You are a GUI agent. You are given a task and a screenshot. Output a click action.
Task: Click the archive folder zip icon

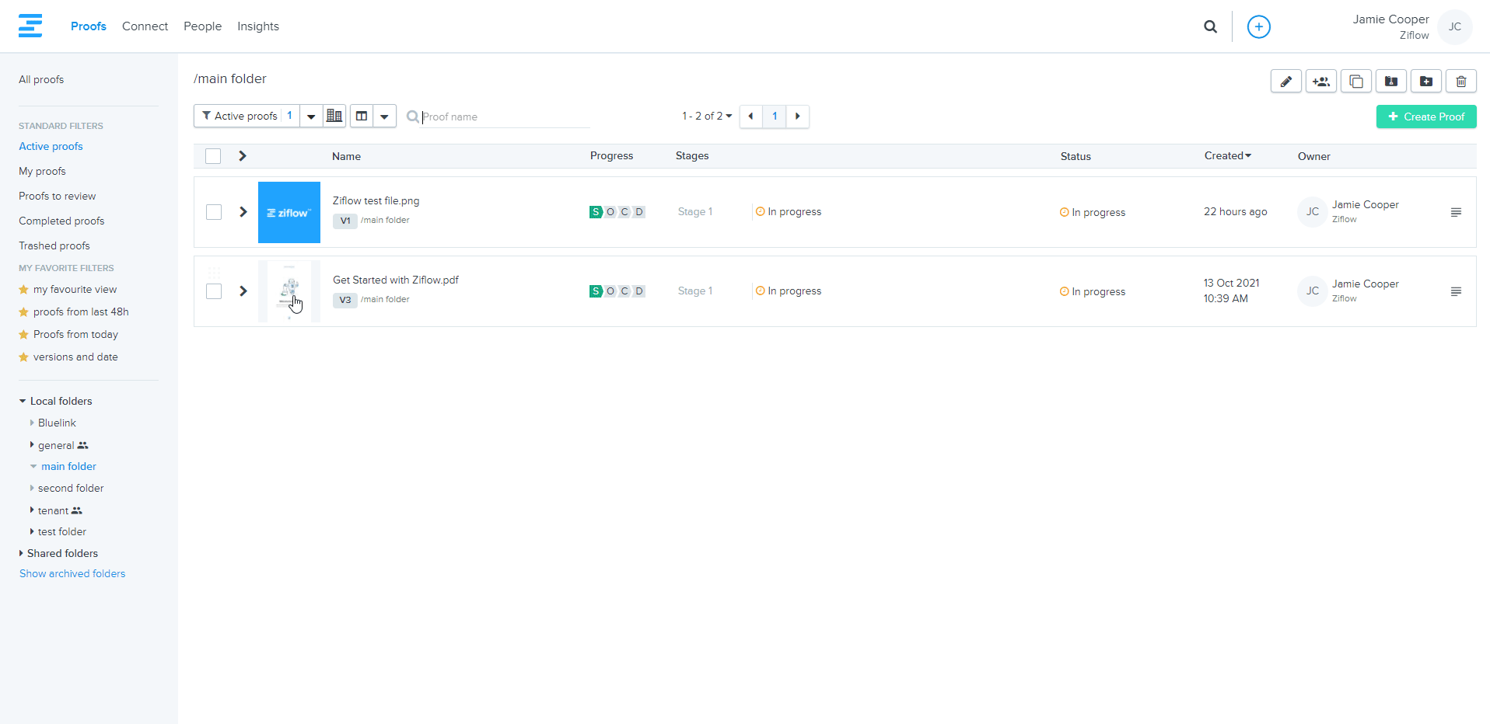[x=1390, y=82]
